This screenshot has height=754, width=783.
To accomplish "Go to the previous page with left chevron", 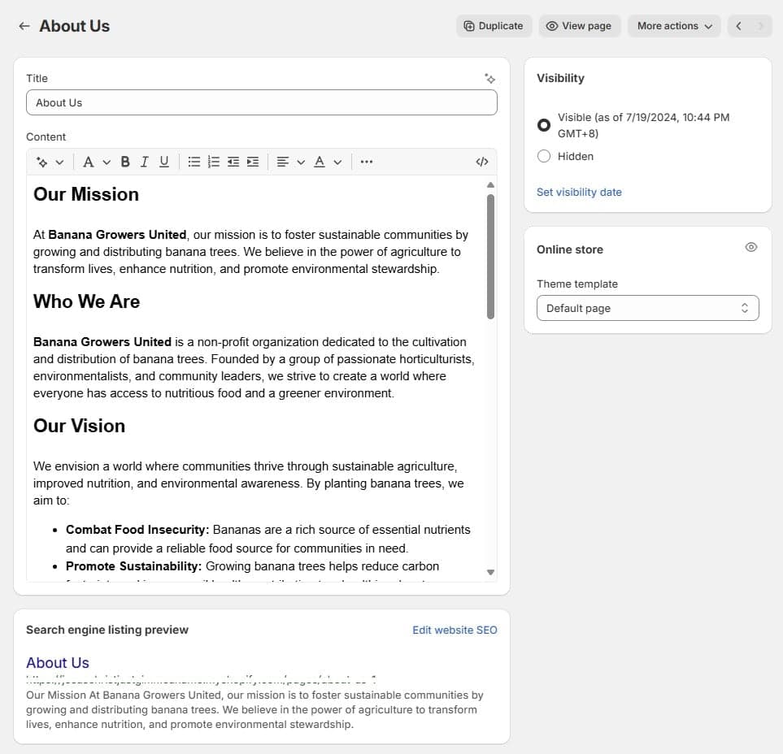I will tap(738, 26).
